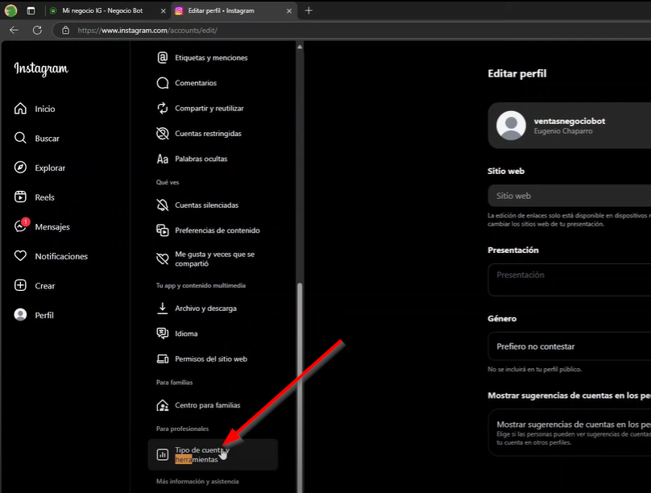
Task: Click ventasnegociobot profile picture
Action: coord(511,126)
